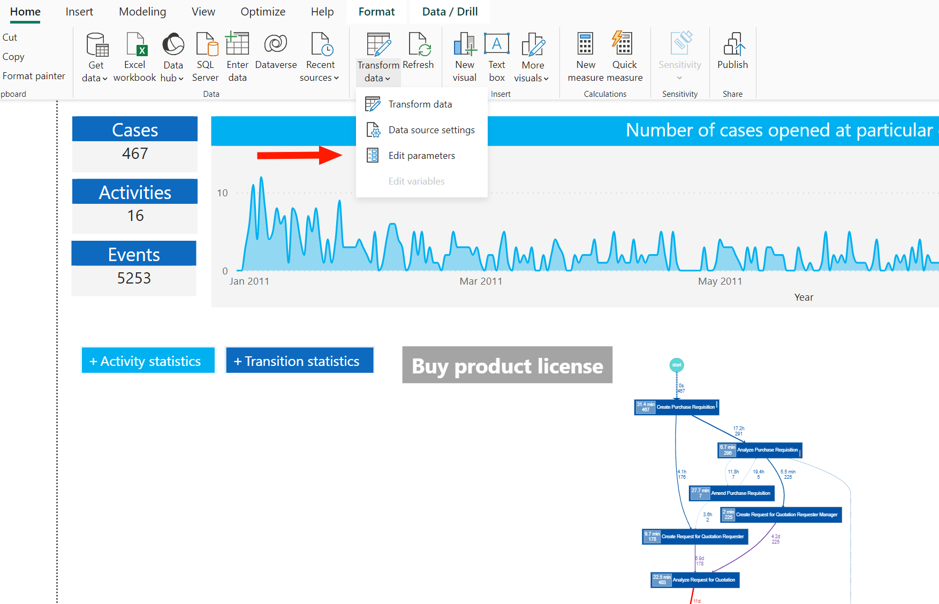The height and width of the screenshot is (604, 939).
Task: Click the Copy command
Action: (13, 57)
